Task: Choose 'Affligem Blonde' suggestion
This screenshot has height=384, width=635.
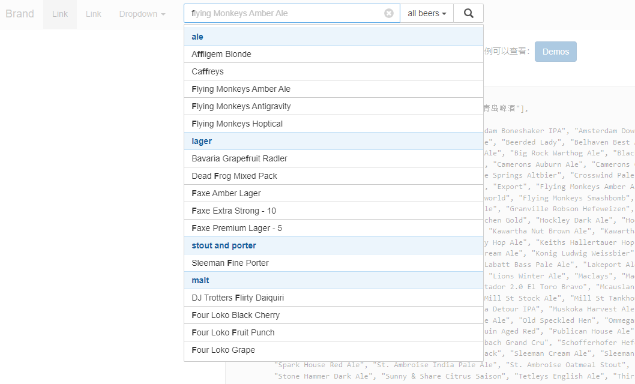Action: [x=334, y=54]
